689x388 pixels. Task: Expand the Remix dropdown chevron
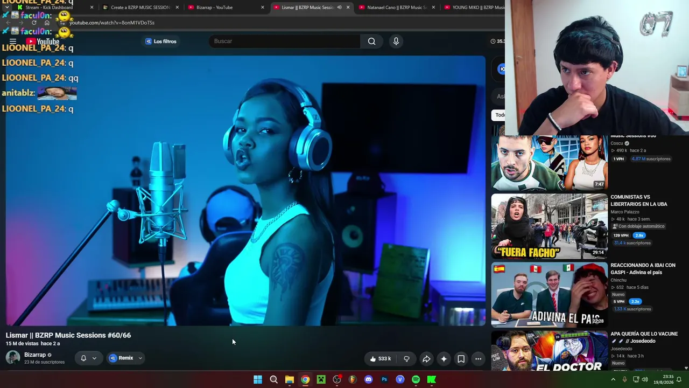pos(140,358)
